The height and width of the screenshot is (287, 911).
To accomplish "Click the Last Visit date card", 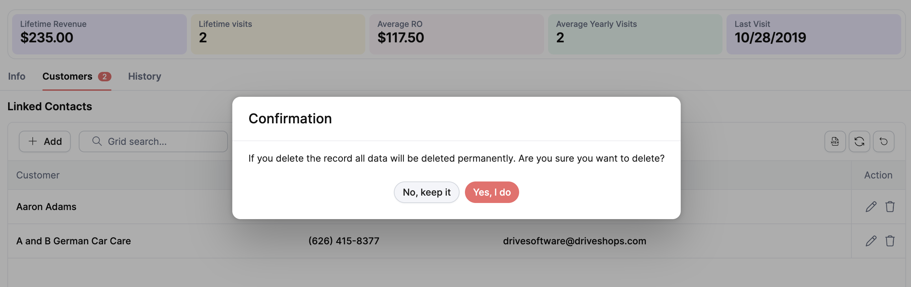I will [x=814, y=34].
